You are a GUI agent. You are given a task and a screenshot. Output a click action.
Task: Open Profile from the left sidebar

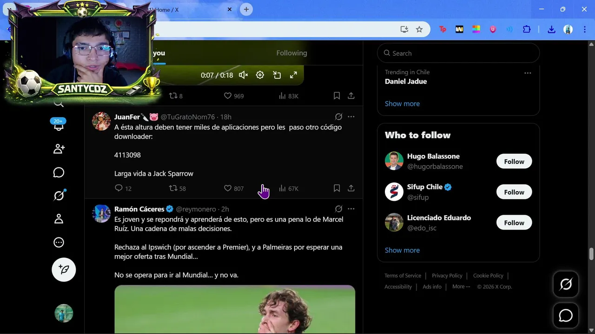click(x=59, y=219)
